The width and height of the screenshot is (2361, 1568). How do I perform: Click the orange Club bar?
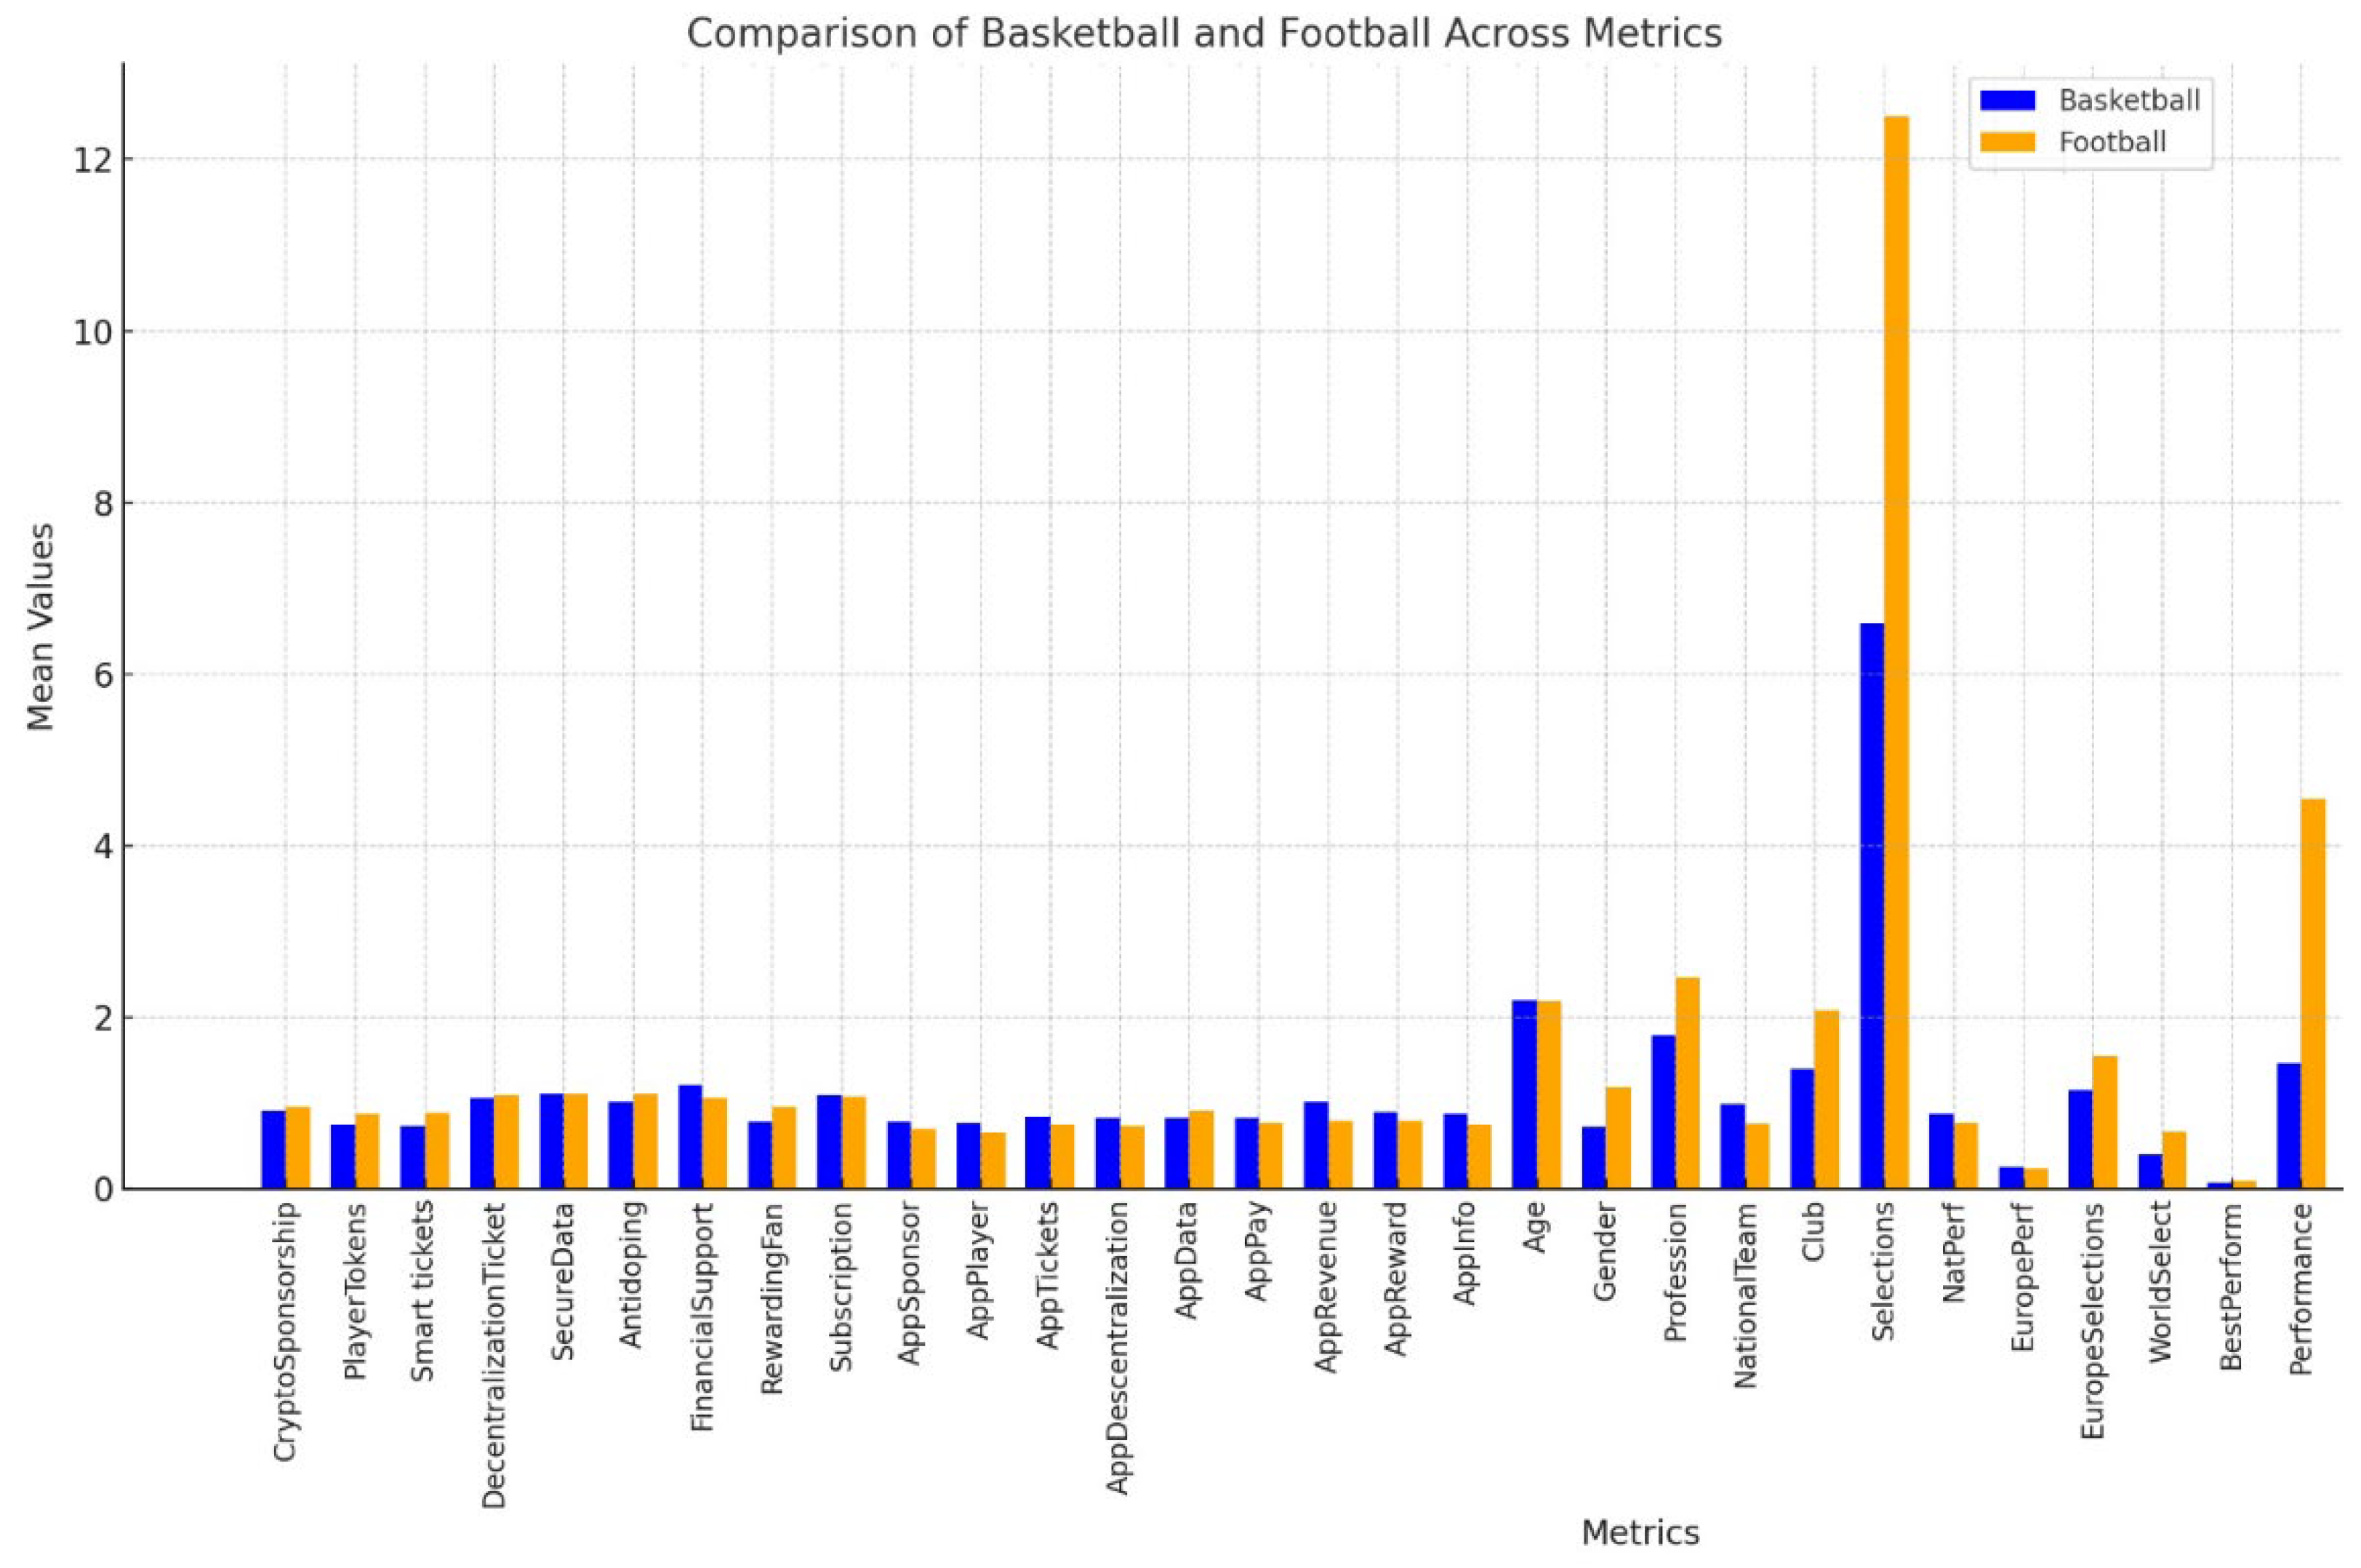click(1827, 1099)
